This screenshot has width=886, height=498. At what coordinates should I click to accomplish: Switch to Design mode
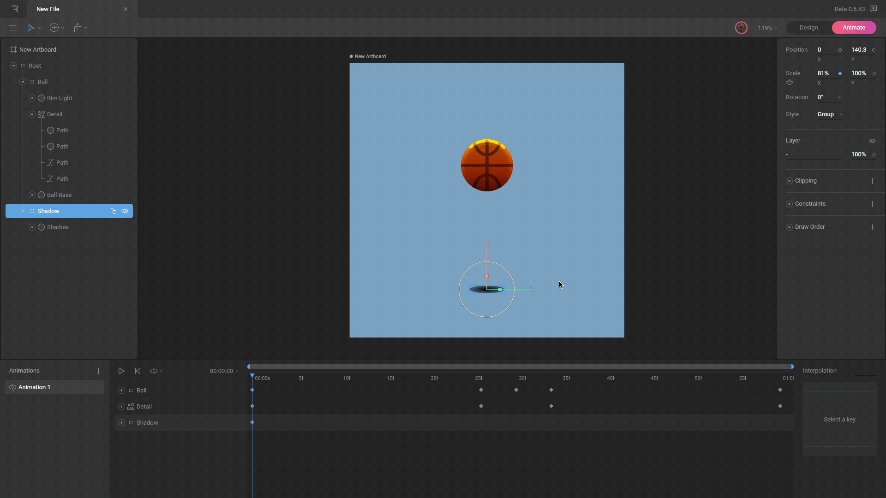pos(808,28)
